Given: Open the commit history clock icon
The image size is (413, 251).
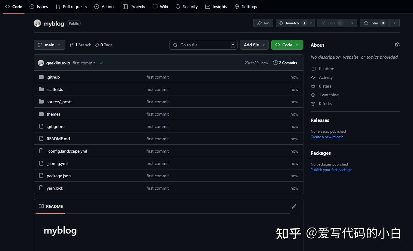Looking at the screenshot, I should 275,63.
